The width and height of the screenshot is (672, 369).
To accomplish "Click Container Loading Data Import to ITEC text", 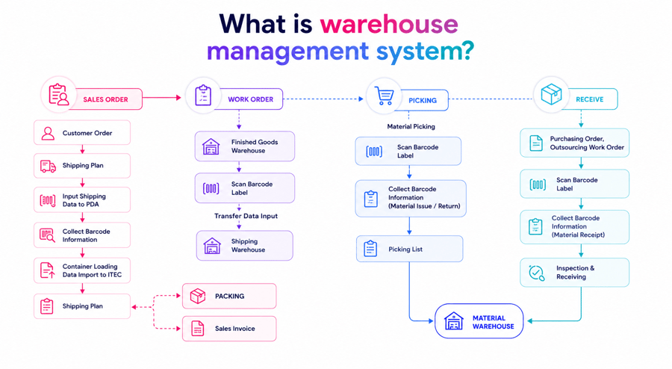I will coord(92,270).
